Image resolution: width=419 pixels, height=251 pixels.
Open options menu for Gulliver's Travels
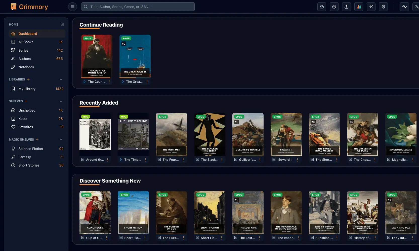click(260, 160)
